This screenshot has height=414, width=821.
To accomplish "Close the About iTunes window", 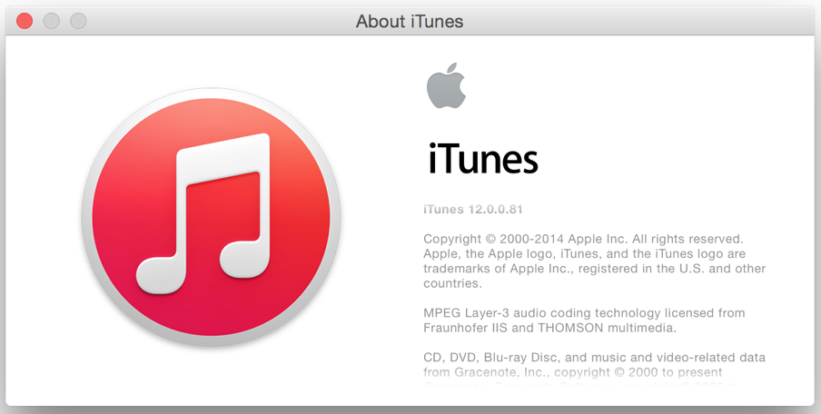I will [x=25, y=21].
